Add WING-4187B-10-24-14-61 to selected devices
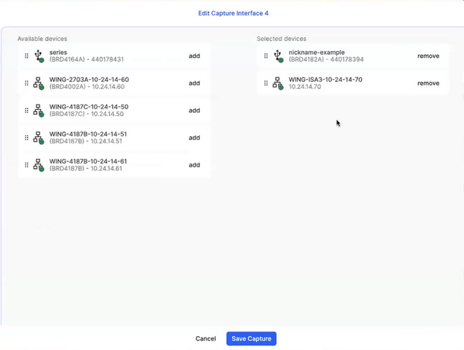This screenshot has height=350, width=464. [194, 165]
